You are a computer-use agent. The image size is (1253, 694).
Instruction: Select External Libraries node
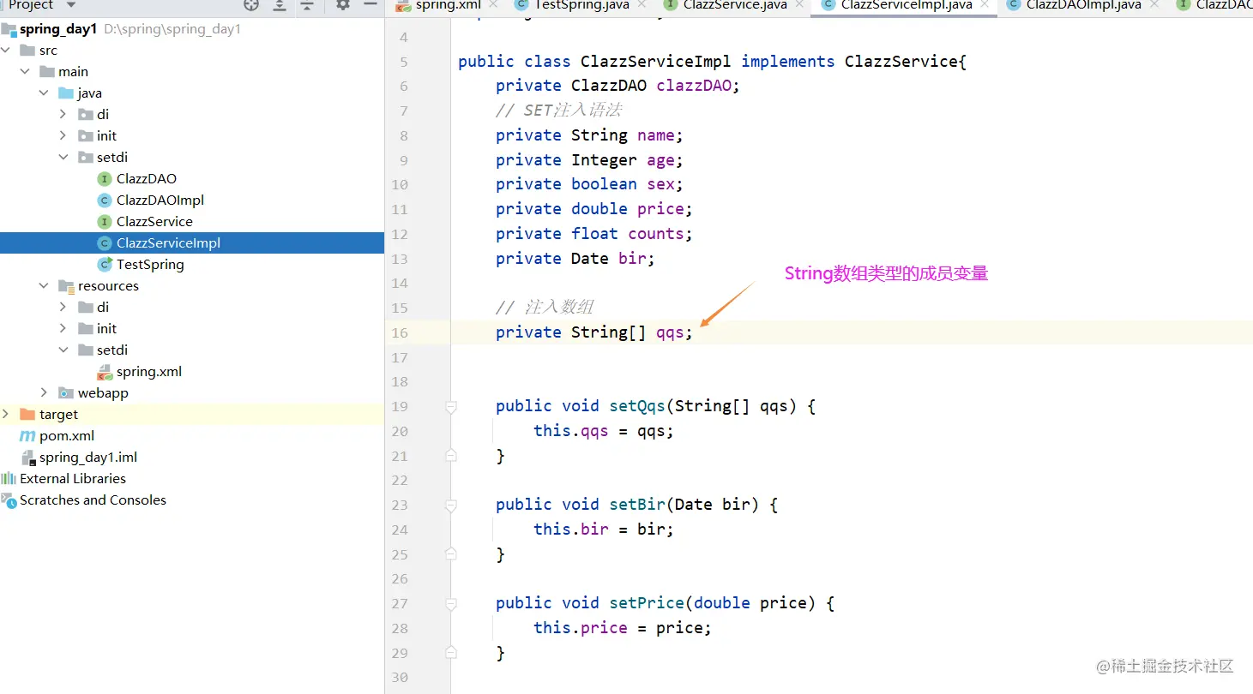pyautogui.click(x=73, y=479)
